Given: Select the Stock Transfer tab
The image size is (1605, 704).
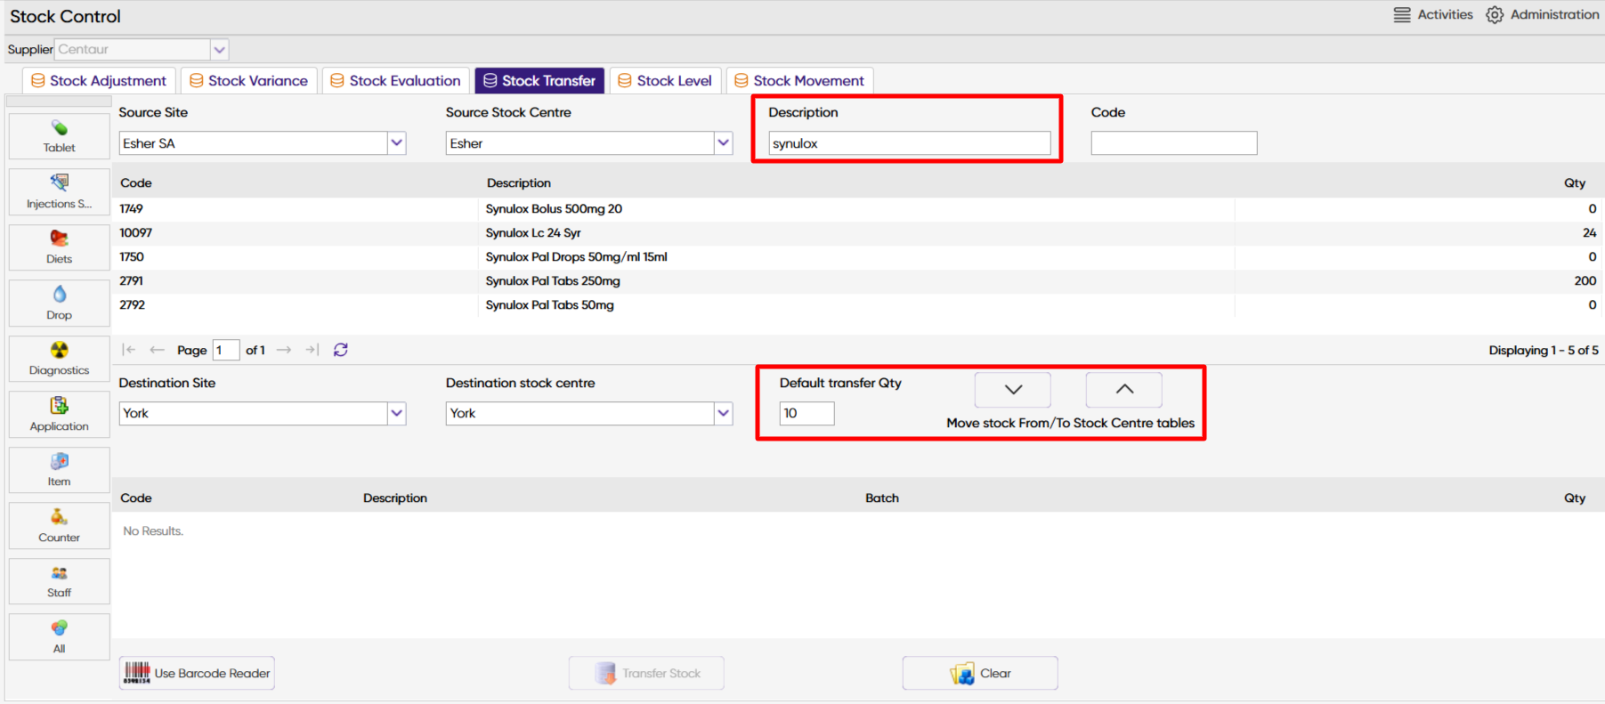Looking at the screenshot, I should (x=539, y=81).
